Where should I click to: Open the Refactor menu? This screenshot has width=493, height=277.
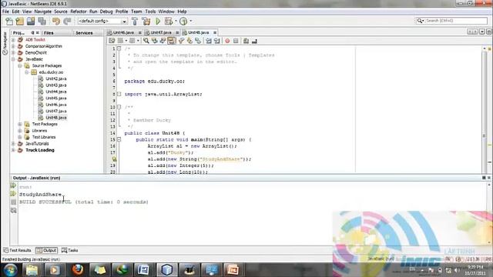point(79,12)
